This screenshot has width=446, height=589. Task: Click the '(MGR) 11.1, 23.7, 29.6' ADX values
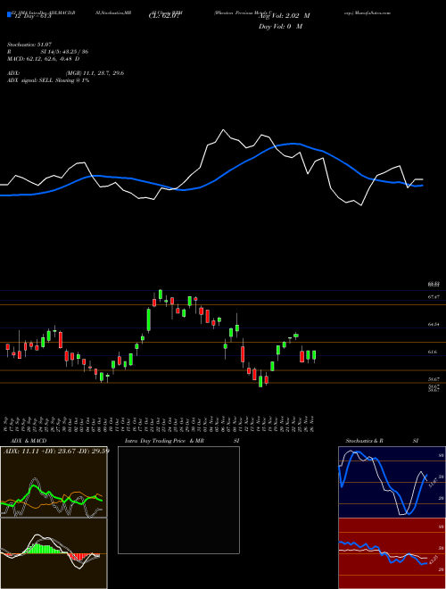click(95, 73)
